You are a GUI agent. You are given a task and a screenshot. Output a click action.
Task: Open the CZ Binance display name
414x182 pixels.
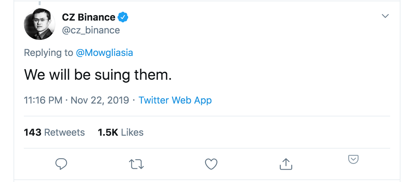coord(89,17)
